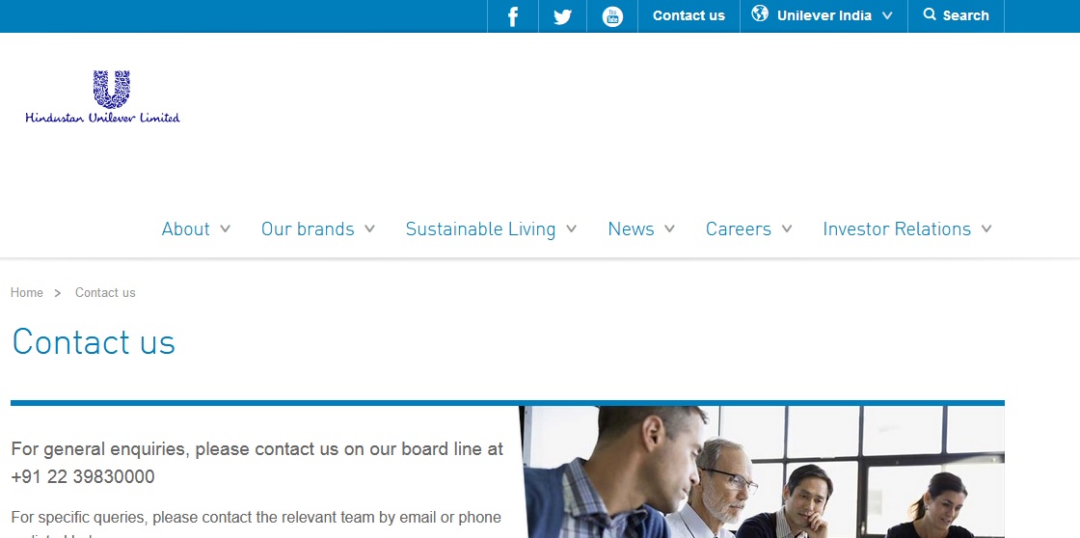Open the Careers menu item
This screenshot has height=538, width=1080.
coord(739,229)
